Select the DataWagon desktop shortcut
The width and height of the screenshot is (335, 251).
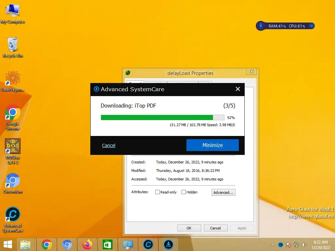click(x=13, y=81)
